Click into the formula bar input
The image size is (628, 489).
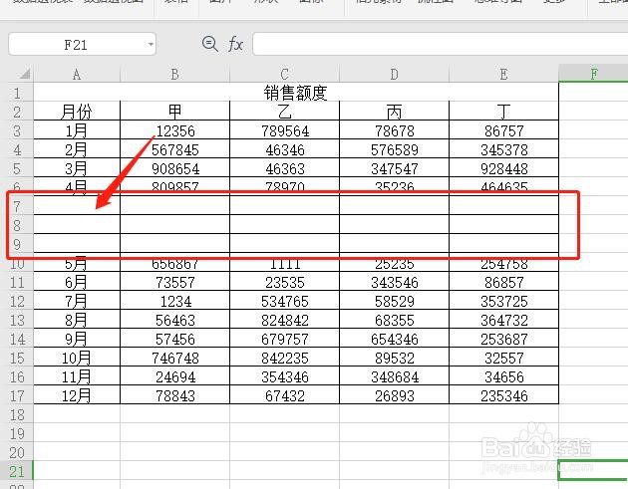pyautogui.click(x=441, y=44)
